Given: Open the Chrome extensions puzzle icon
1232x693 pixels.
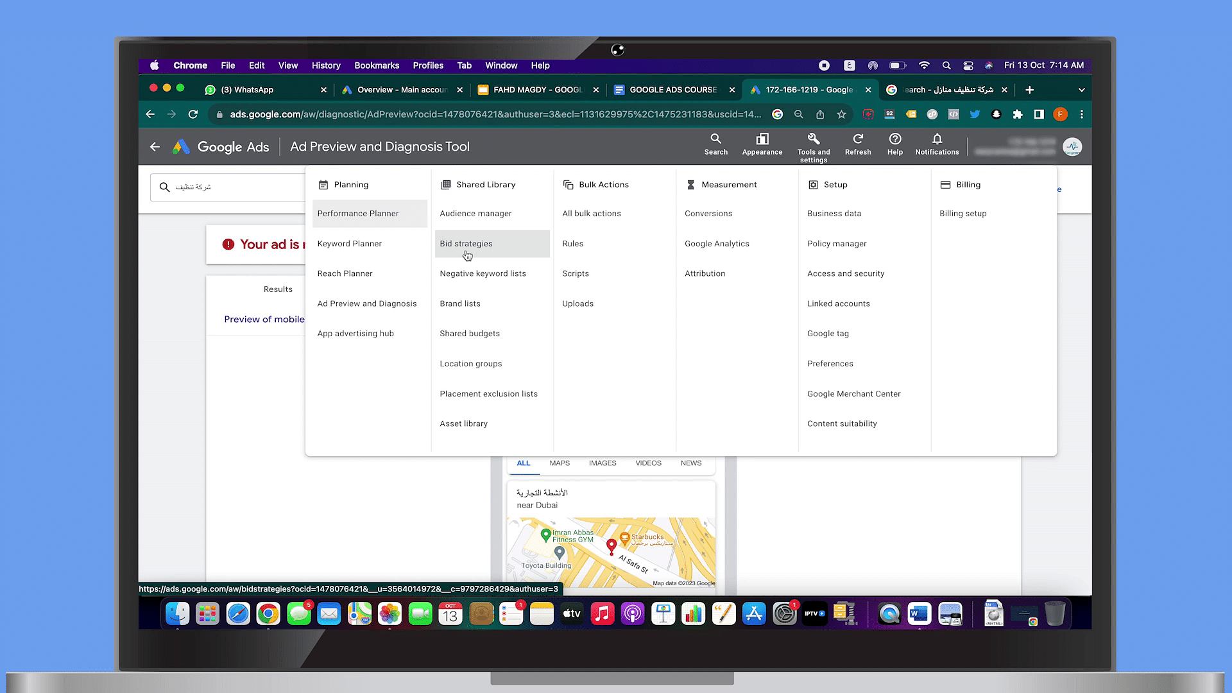Looking at the screenshot, I should 1017,114.
